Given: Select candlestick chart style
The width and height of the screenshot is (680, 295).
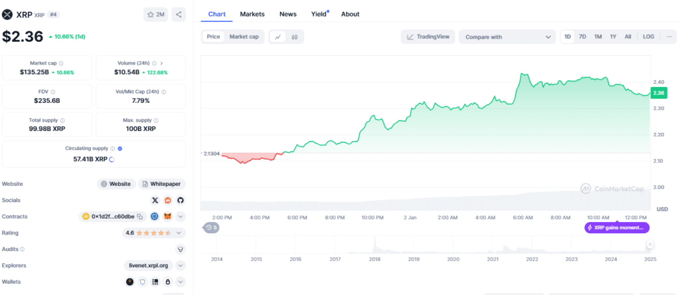Looking at the screenshot, I should click(294, 37).
